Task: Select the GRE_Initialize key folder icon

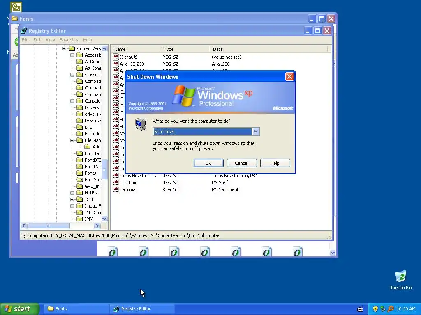Action: (x=79, y=186)
